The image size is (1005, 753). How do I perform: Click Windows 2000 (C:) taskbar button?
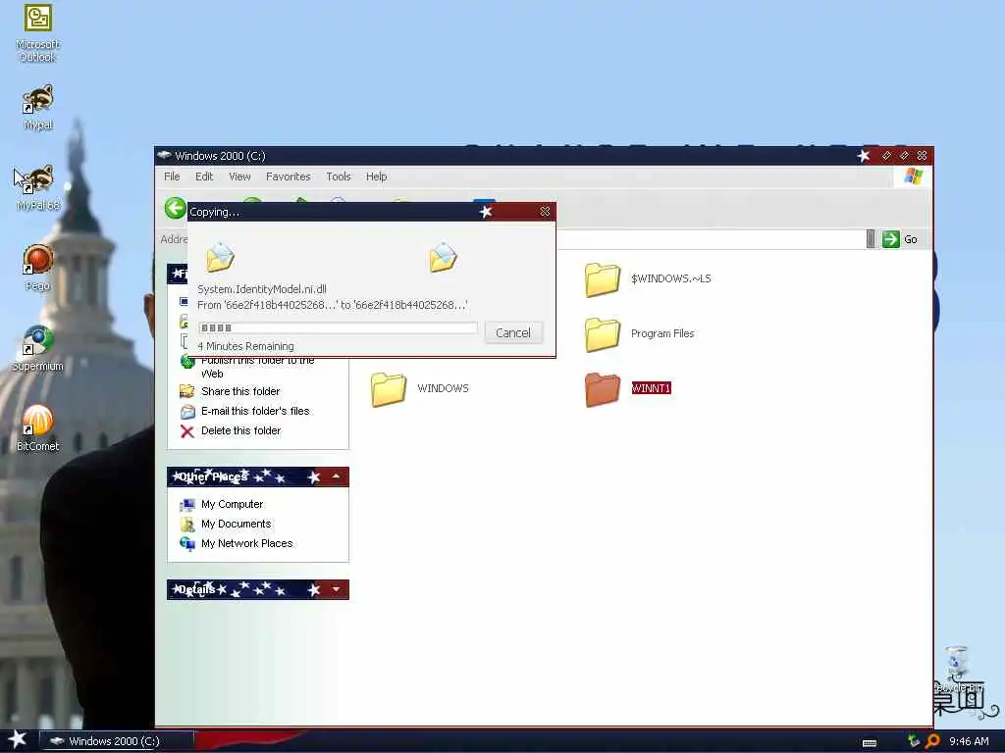(117, 741)
